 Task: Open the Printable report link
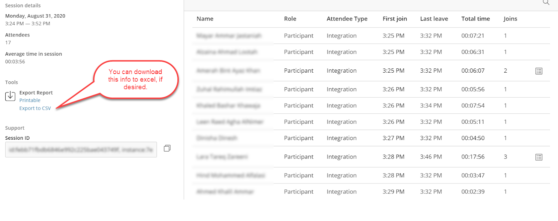coord(30,100)
